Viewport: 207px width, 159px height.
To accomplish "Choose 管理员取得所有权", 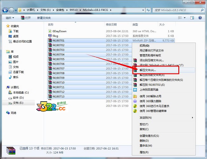I will coord(164,55).
